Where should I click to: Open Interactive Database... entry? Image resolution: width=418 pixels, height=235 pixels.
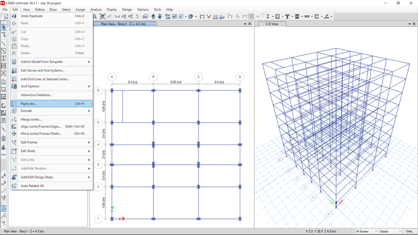(x=52, y=95)
